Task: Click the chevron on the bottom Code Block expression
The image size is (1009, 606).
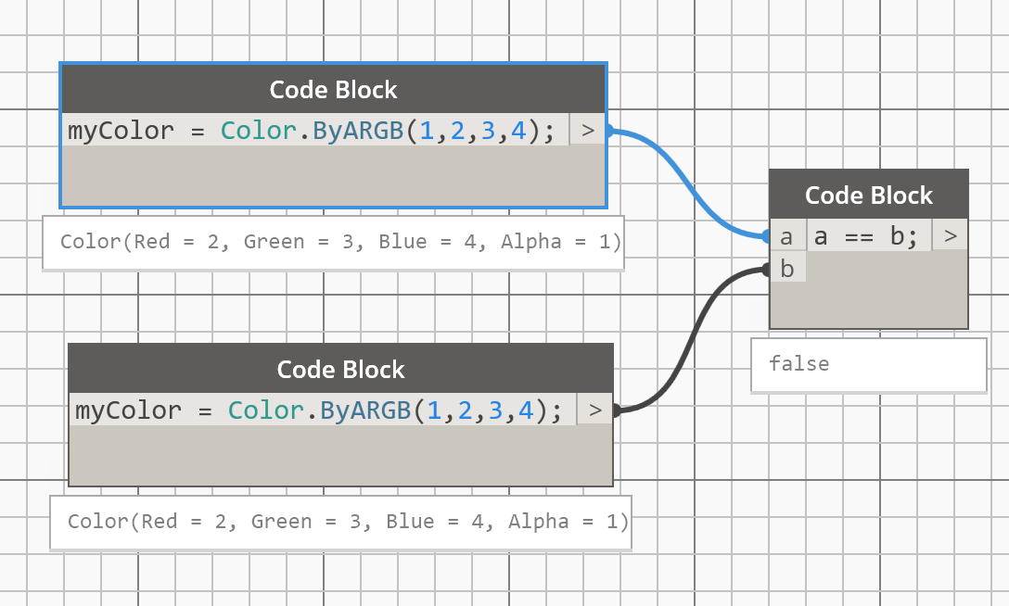Action: tap(595, 410)
